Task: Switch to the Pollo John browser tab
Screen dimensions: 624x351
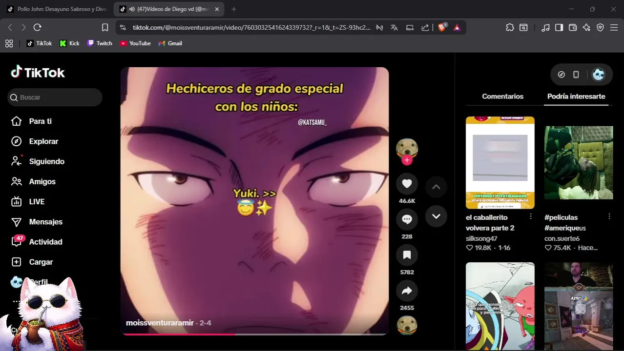Action: [x=58, y=9]
